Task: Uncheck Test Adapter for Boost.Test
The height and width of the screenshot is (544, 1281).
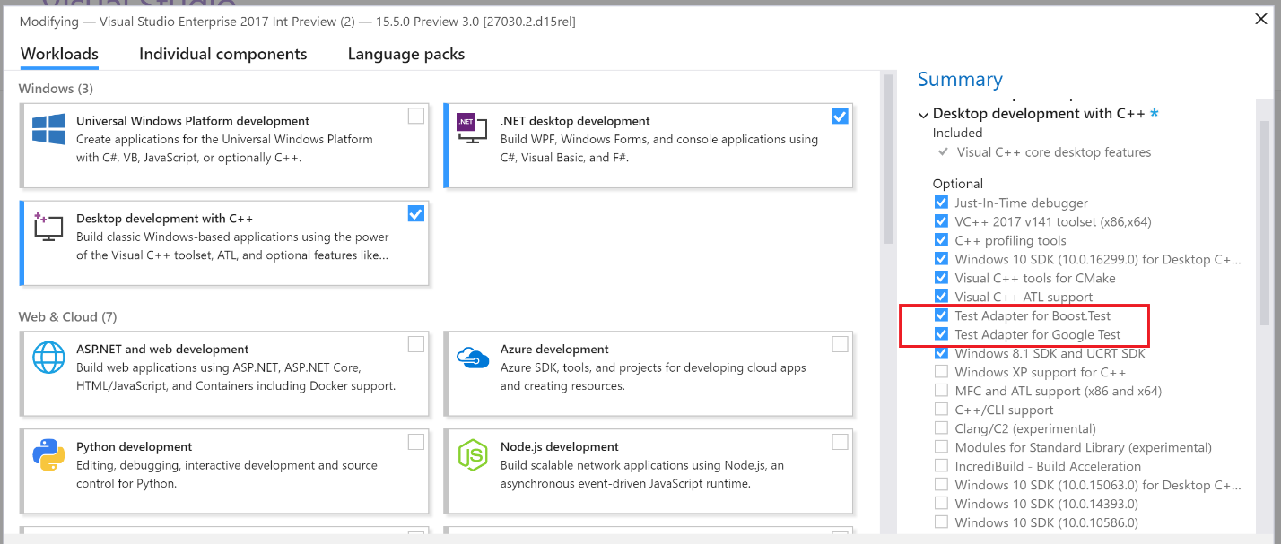Action: pyautogui.click(x=941, y=315)
